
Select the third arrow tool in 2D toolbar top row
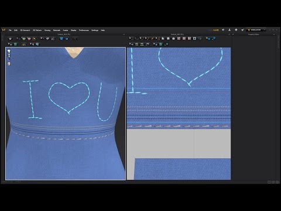pyautogui.click(x=142, y=39)
